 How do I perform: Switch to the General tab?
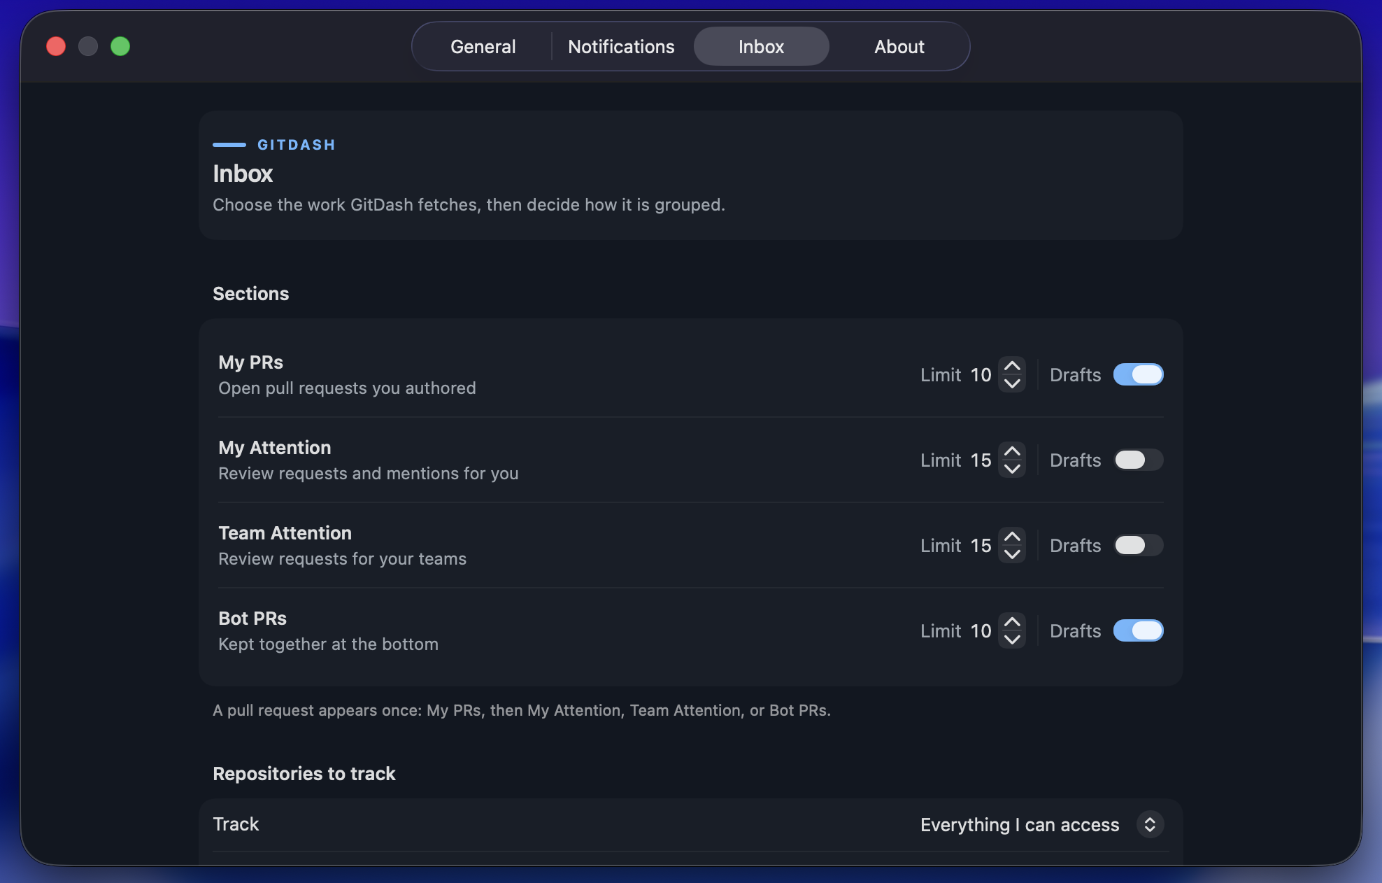(x=483, y=47)
